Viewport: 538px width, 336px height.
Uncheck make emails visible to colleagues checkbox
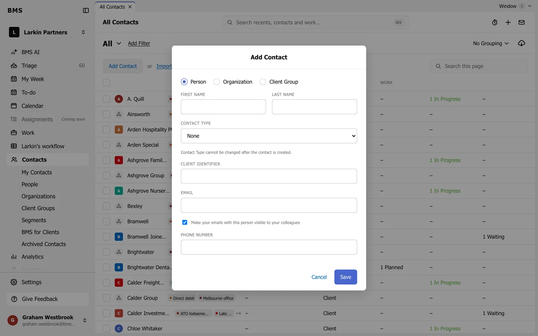185,222
